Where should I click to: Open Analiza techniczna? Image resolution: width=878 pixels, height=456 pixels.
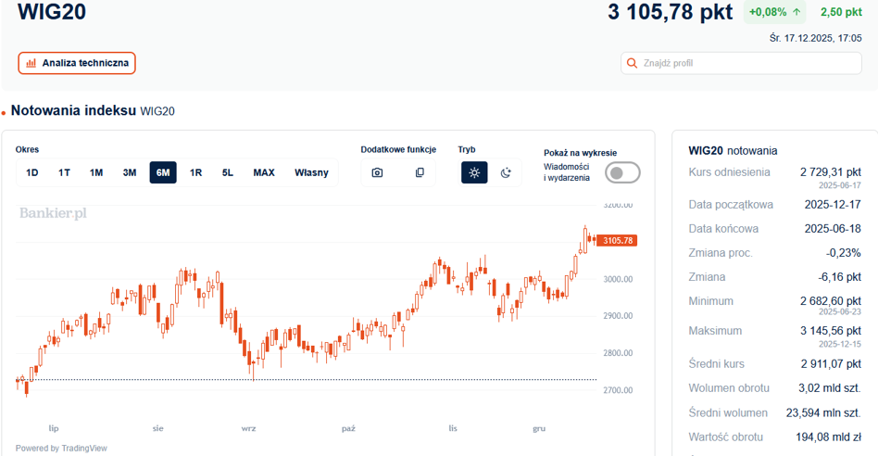pyautogui.click(x=77, y=63)
